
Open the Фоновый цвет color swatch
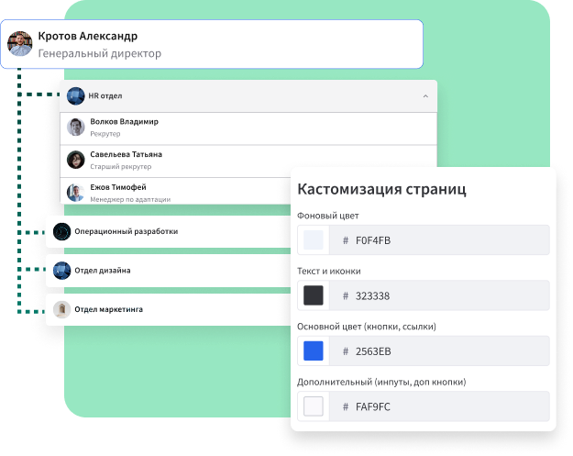click(x=314, y=239)
